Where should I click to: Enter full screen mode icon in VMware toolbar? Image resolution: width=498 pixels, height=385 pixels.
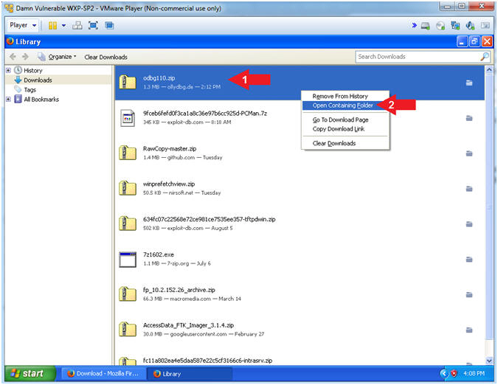point(93,25)
